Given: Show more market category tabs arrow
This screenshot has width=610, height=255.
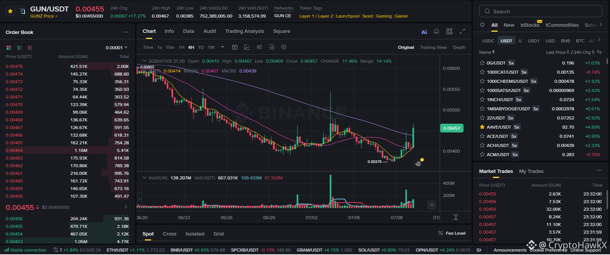Looking at the screenshot, I should point(600,24).
